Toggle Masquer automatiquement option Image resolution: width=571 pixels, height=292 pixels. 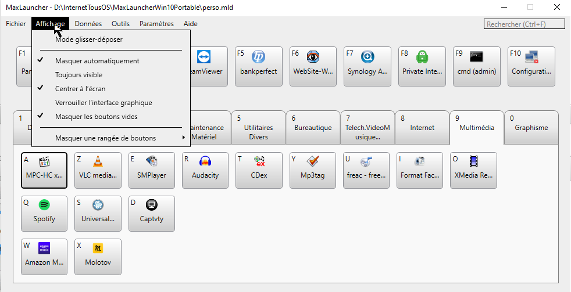point(111,61)
